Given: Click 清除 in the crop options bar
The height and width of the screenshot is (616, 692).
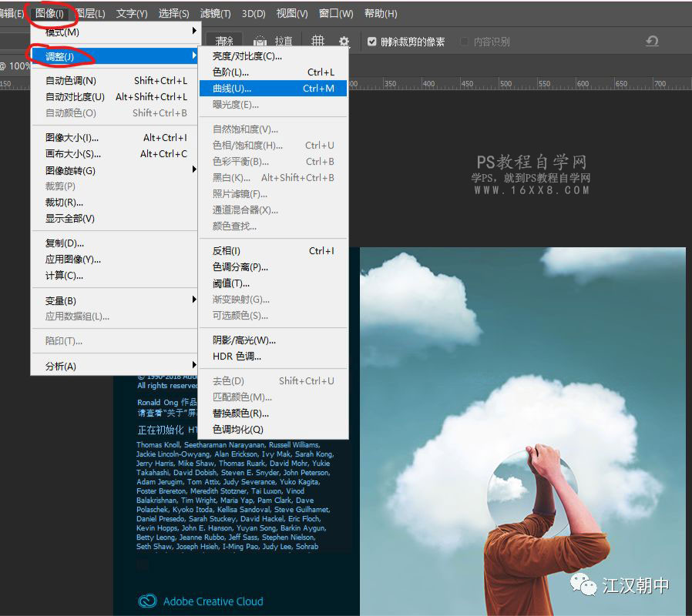Looking at the screenshot, I should [x=227, y=41].
